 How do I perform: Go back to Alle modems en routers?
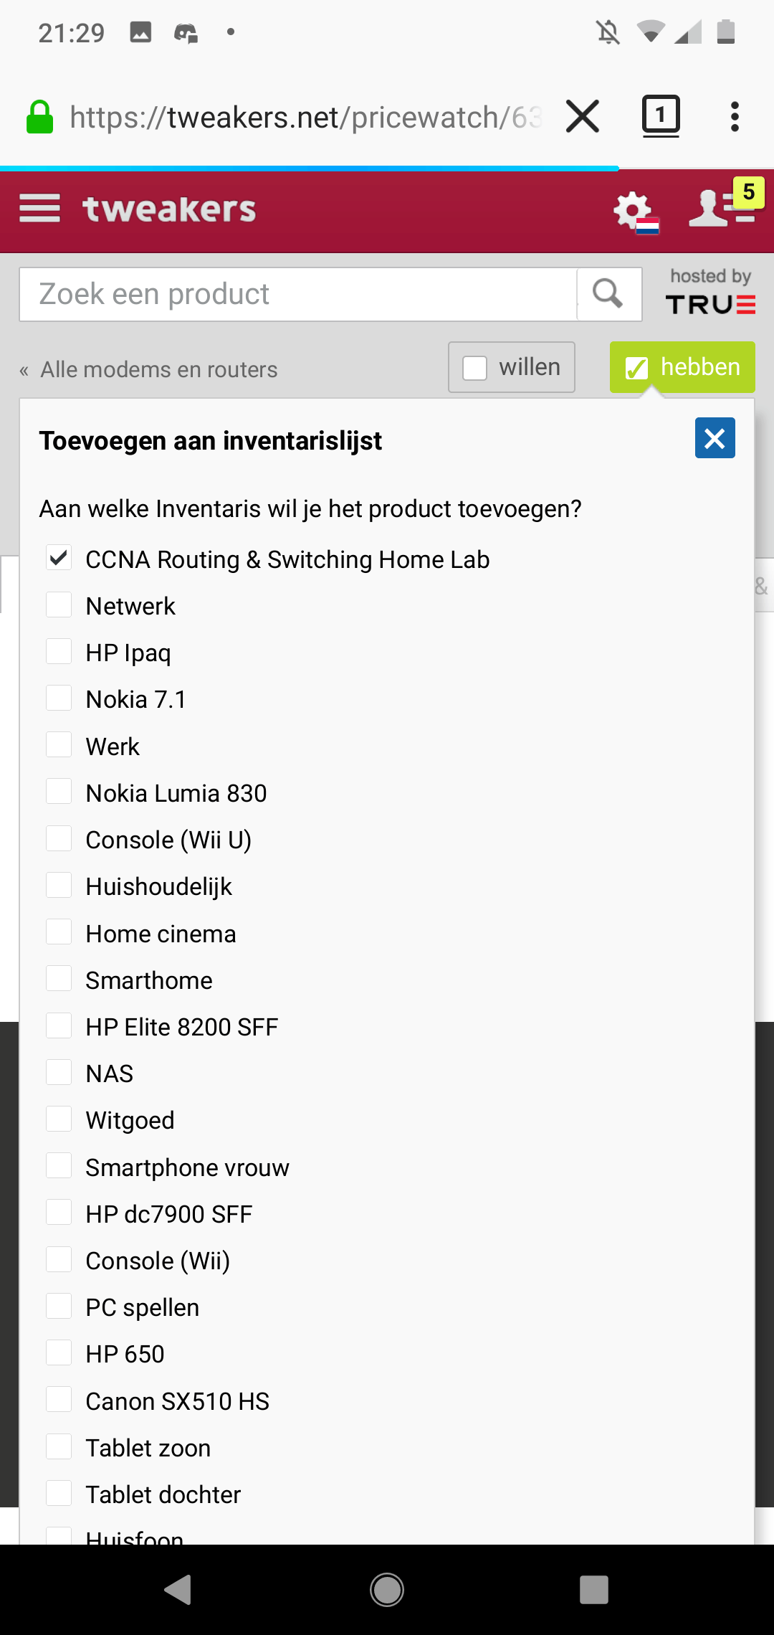(x=158, y=369)
